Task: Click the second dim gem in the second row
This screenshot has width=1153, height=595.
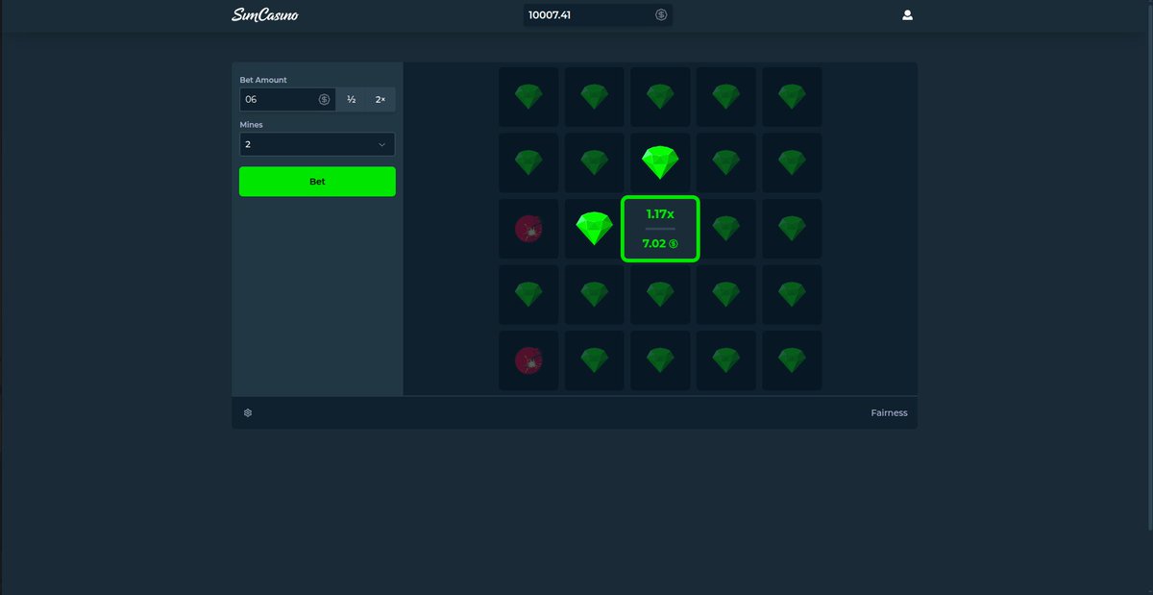Action: pyautogui.click(x=594, y=162)
